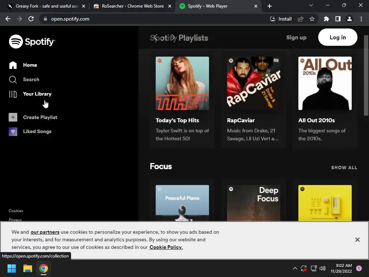Close the Greasy Fork tab
This screenshot has width=369, height=277.
click(84, 6)
